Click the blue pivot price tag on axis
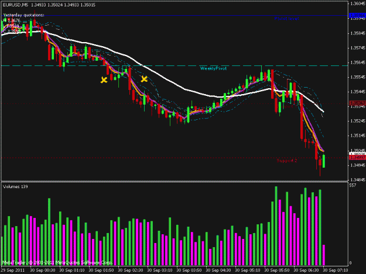The image size is (366, 274). [x=357, y=16]
